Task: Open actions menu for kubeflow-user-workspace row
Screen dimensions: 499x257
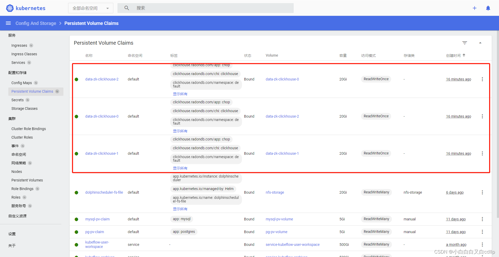Action: click(482, 245)
